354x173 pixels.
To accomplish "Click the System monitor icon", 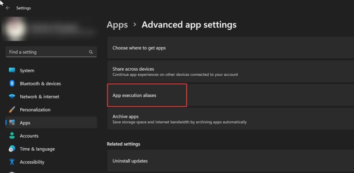I will [12, 70].
